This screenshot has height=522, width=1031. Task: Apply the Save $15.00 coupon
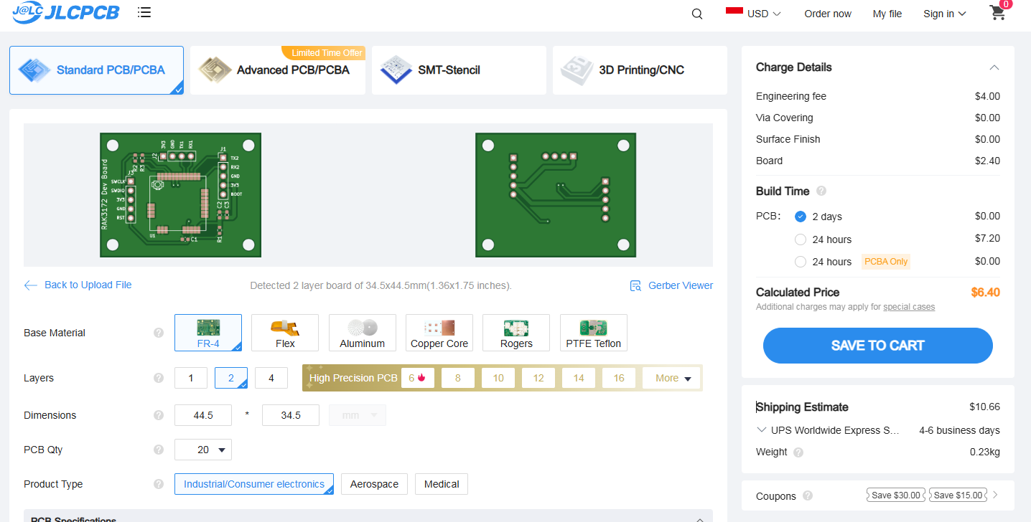click(958, 495)
